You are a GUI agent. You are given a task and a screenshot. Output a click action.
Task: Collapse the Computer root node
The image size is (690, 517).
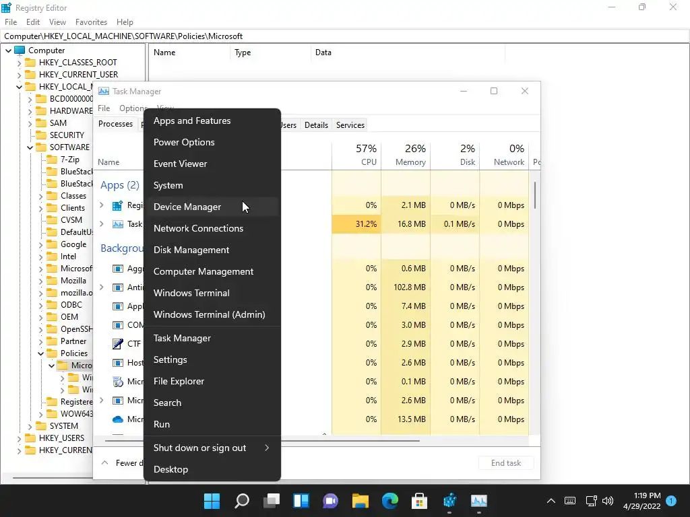coord(8,50)
